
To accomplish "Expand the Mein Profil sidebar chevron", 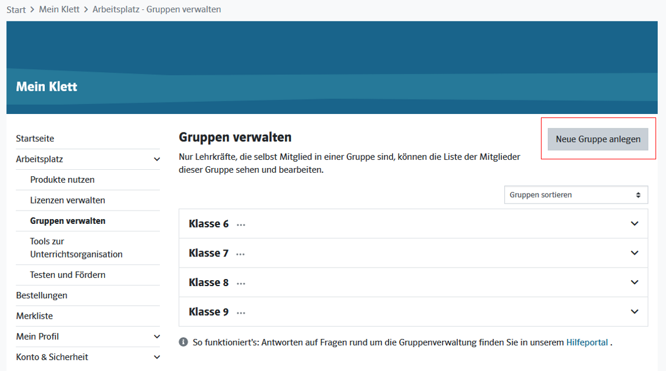I will pos(156,337).
